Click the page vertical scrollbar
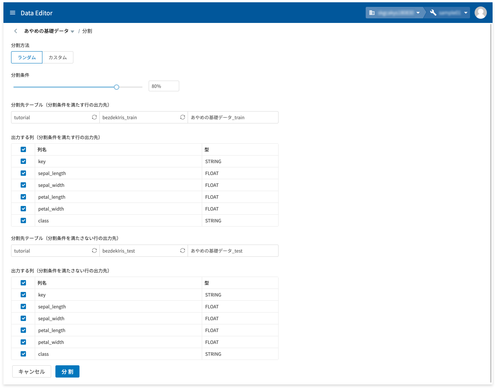 491,204
